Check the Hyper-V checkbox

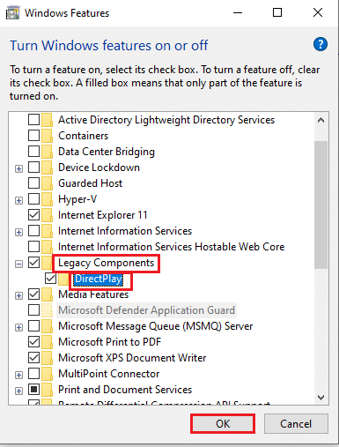click(33, 199)
